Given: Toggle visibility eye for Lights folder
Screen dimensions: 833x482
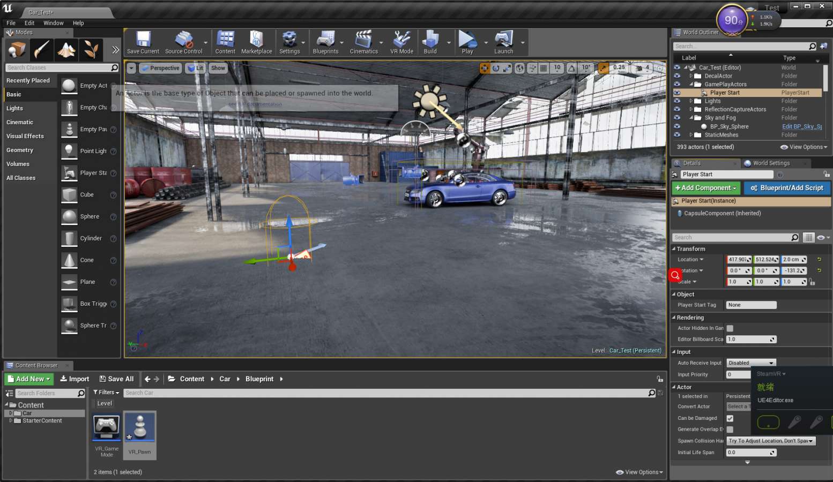Looking at the screenshot, I should click(676, 101).
